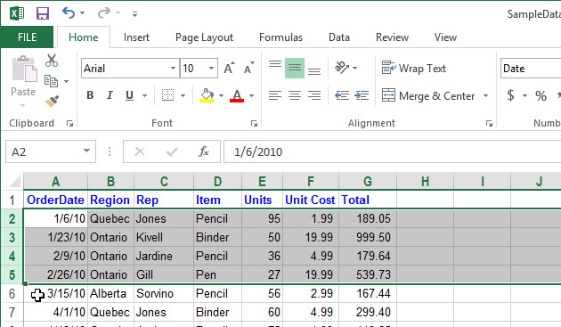Open the Insert ribbon tab
Screen dimensions: 561x327
136,37
